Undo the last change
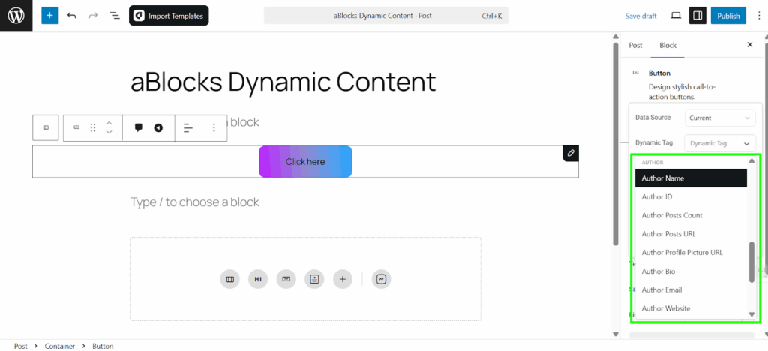 click(71, 16)
